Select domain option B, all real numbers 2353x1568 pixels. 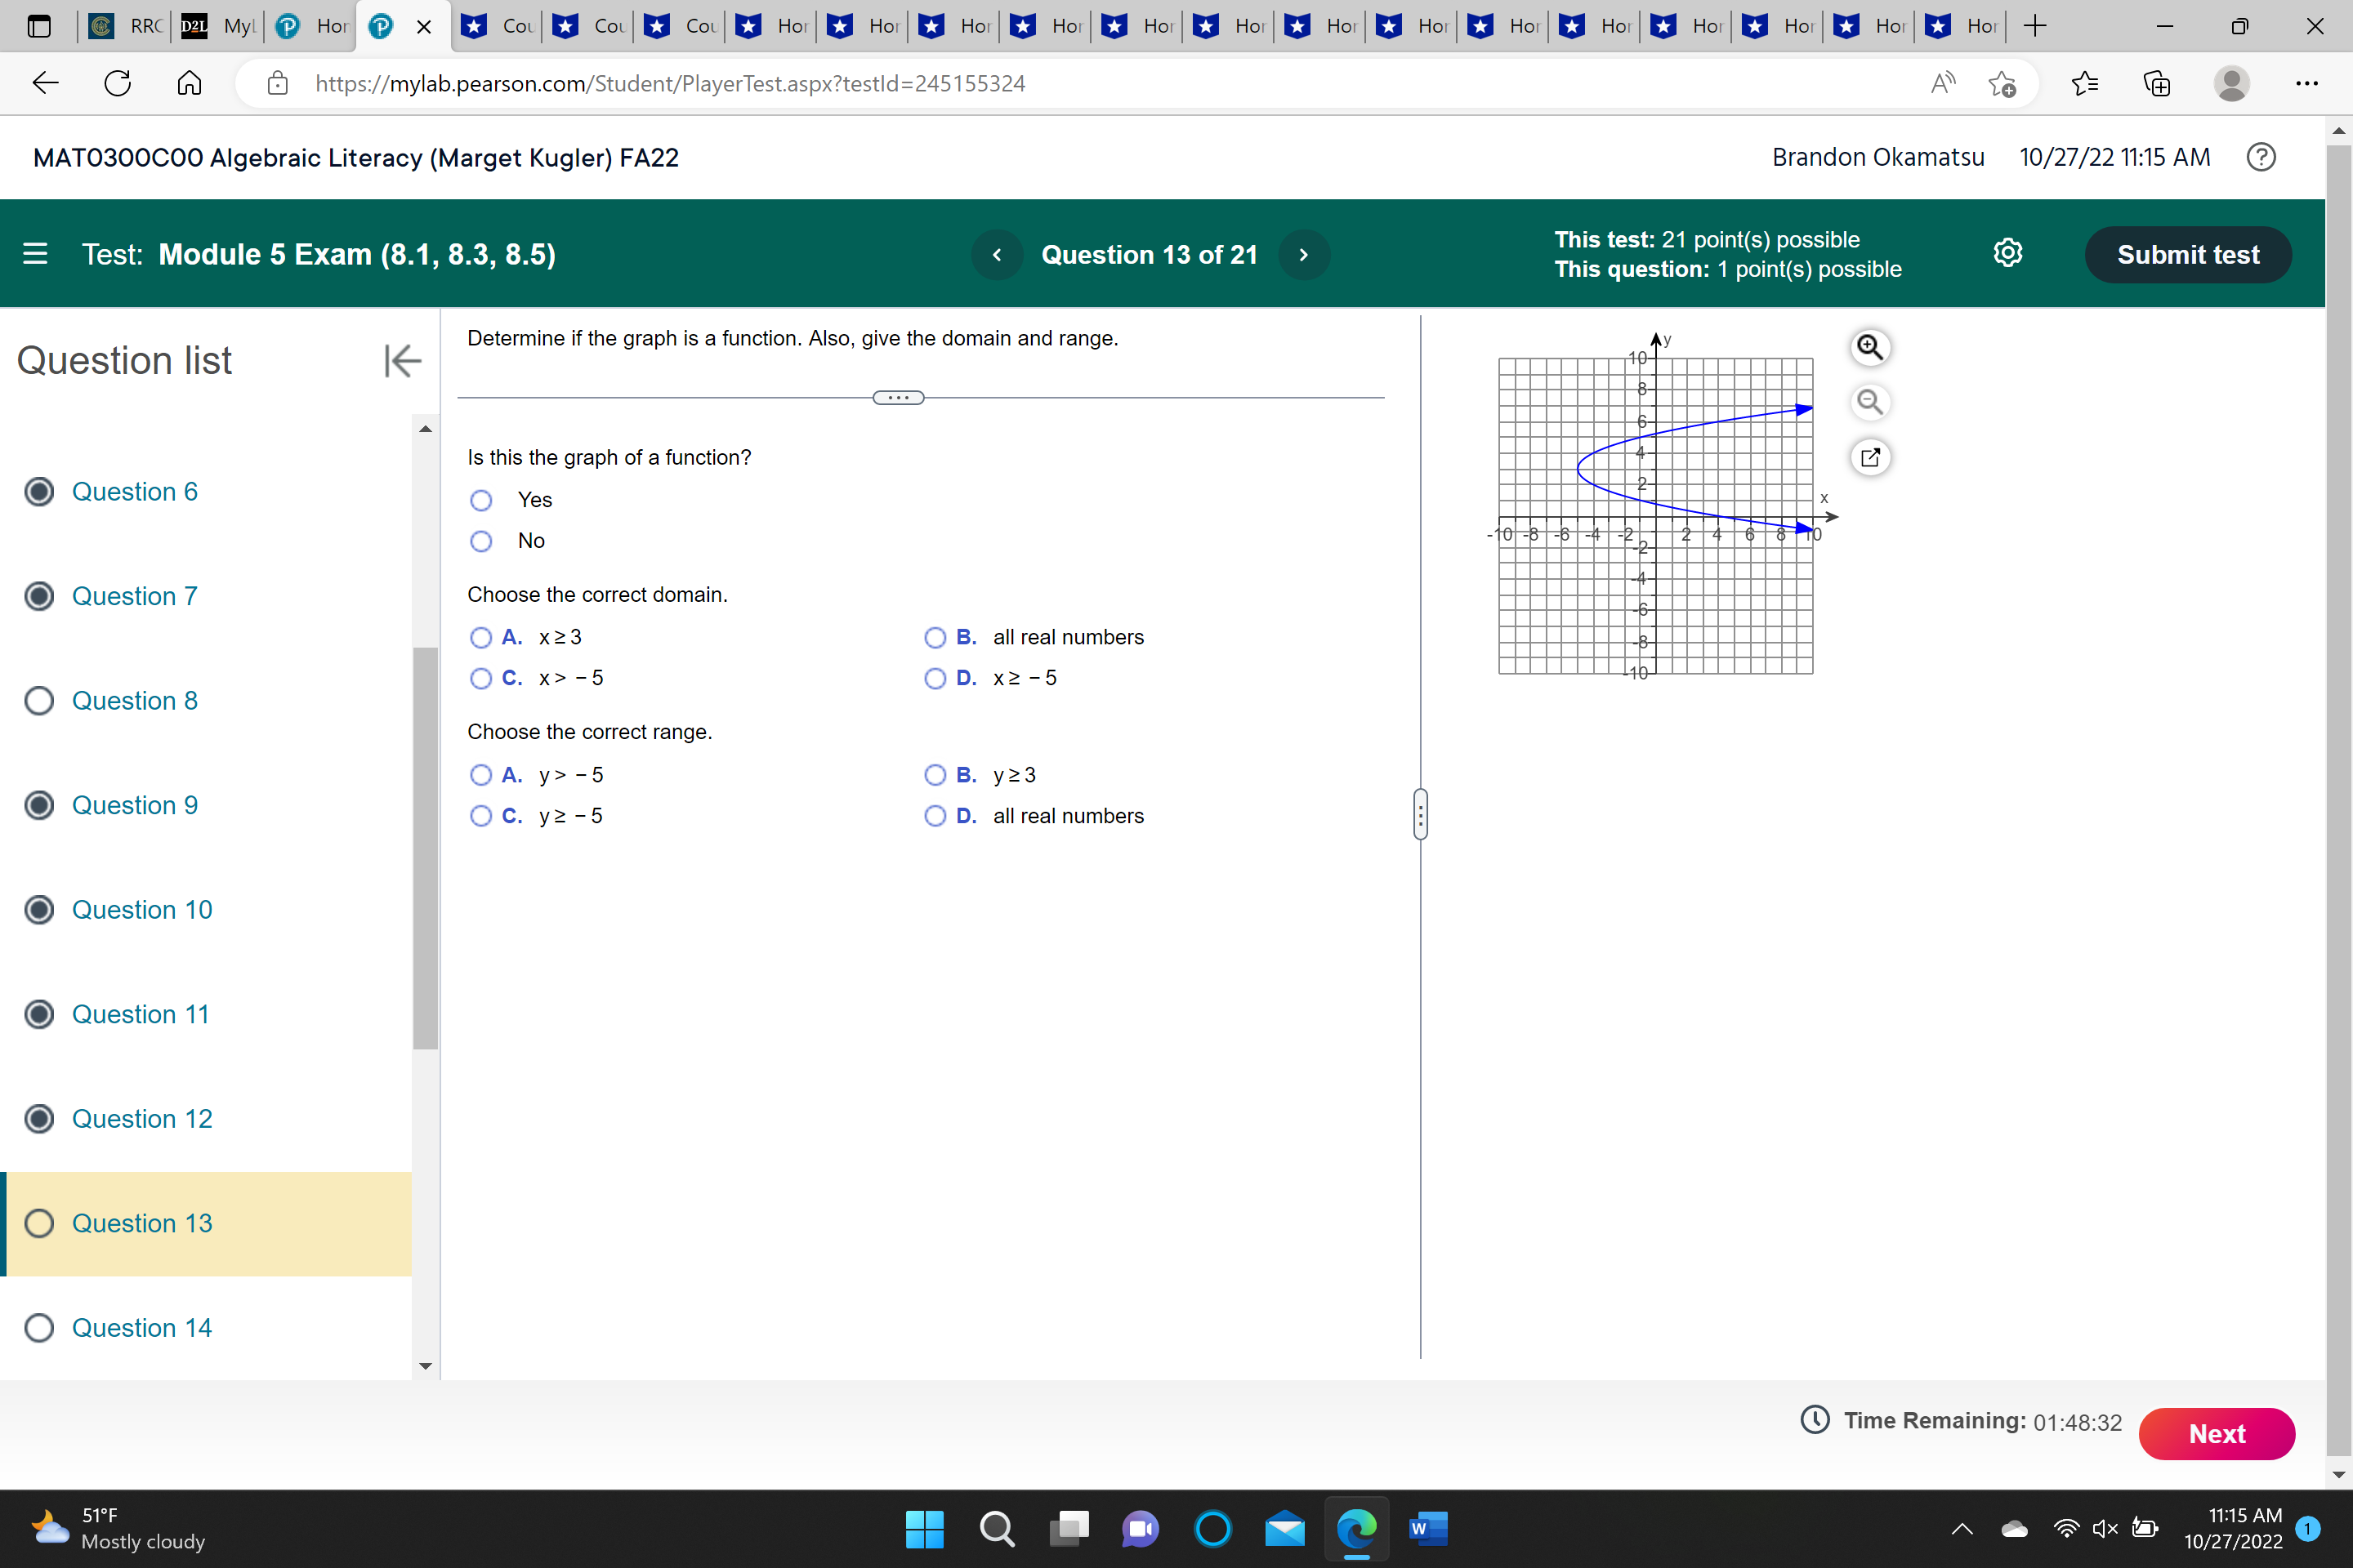pos(935,637)
